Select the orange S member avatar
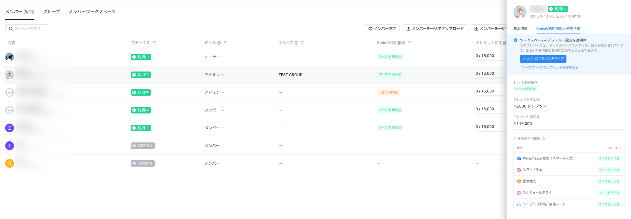Image resolution: width=631 pixels, height=219 pixels. point(10,163)
